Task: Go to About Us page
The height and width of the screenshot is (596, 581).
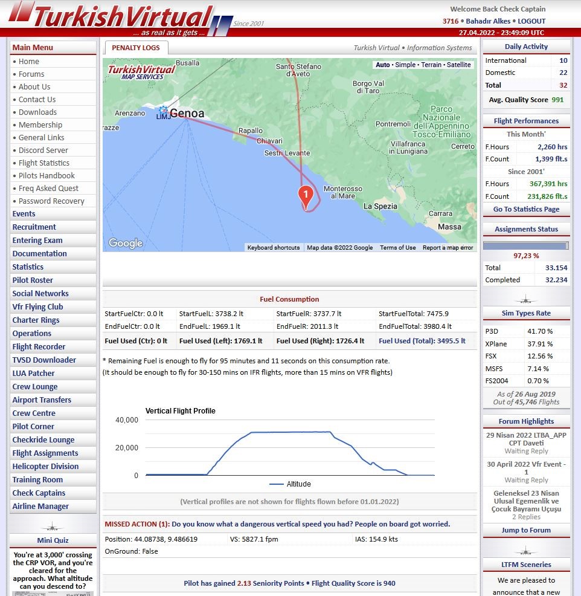Action: click(x=34, y=86)
